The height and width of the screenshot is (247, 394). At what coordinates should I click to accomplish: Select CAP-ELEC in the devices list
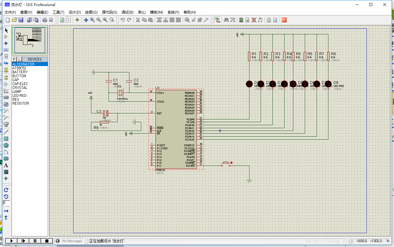click(x=30, y=84)
